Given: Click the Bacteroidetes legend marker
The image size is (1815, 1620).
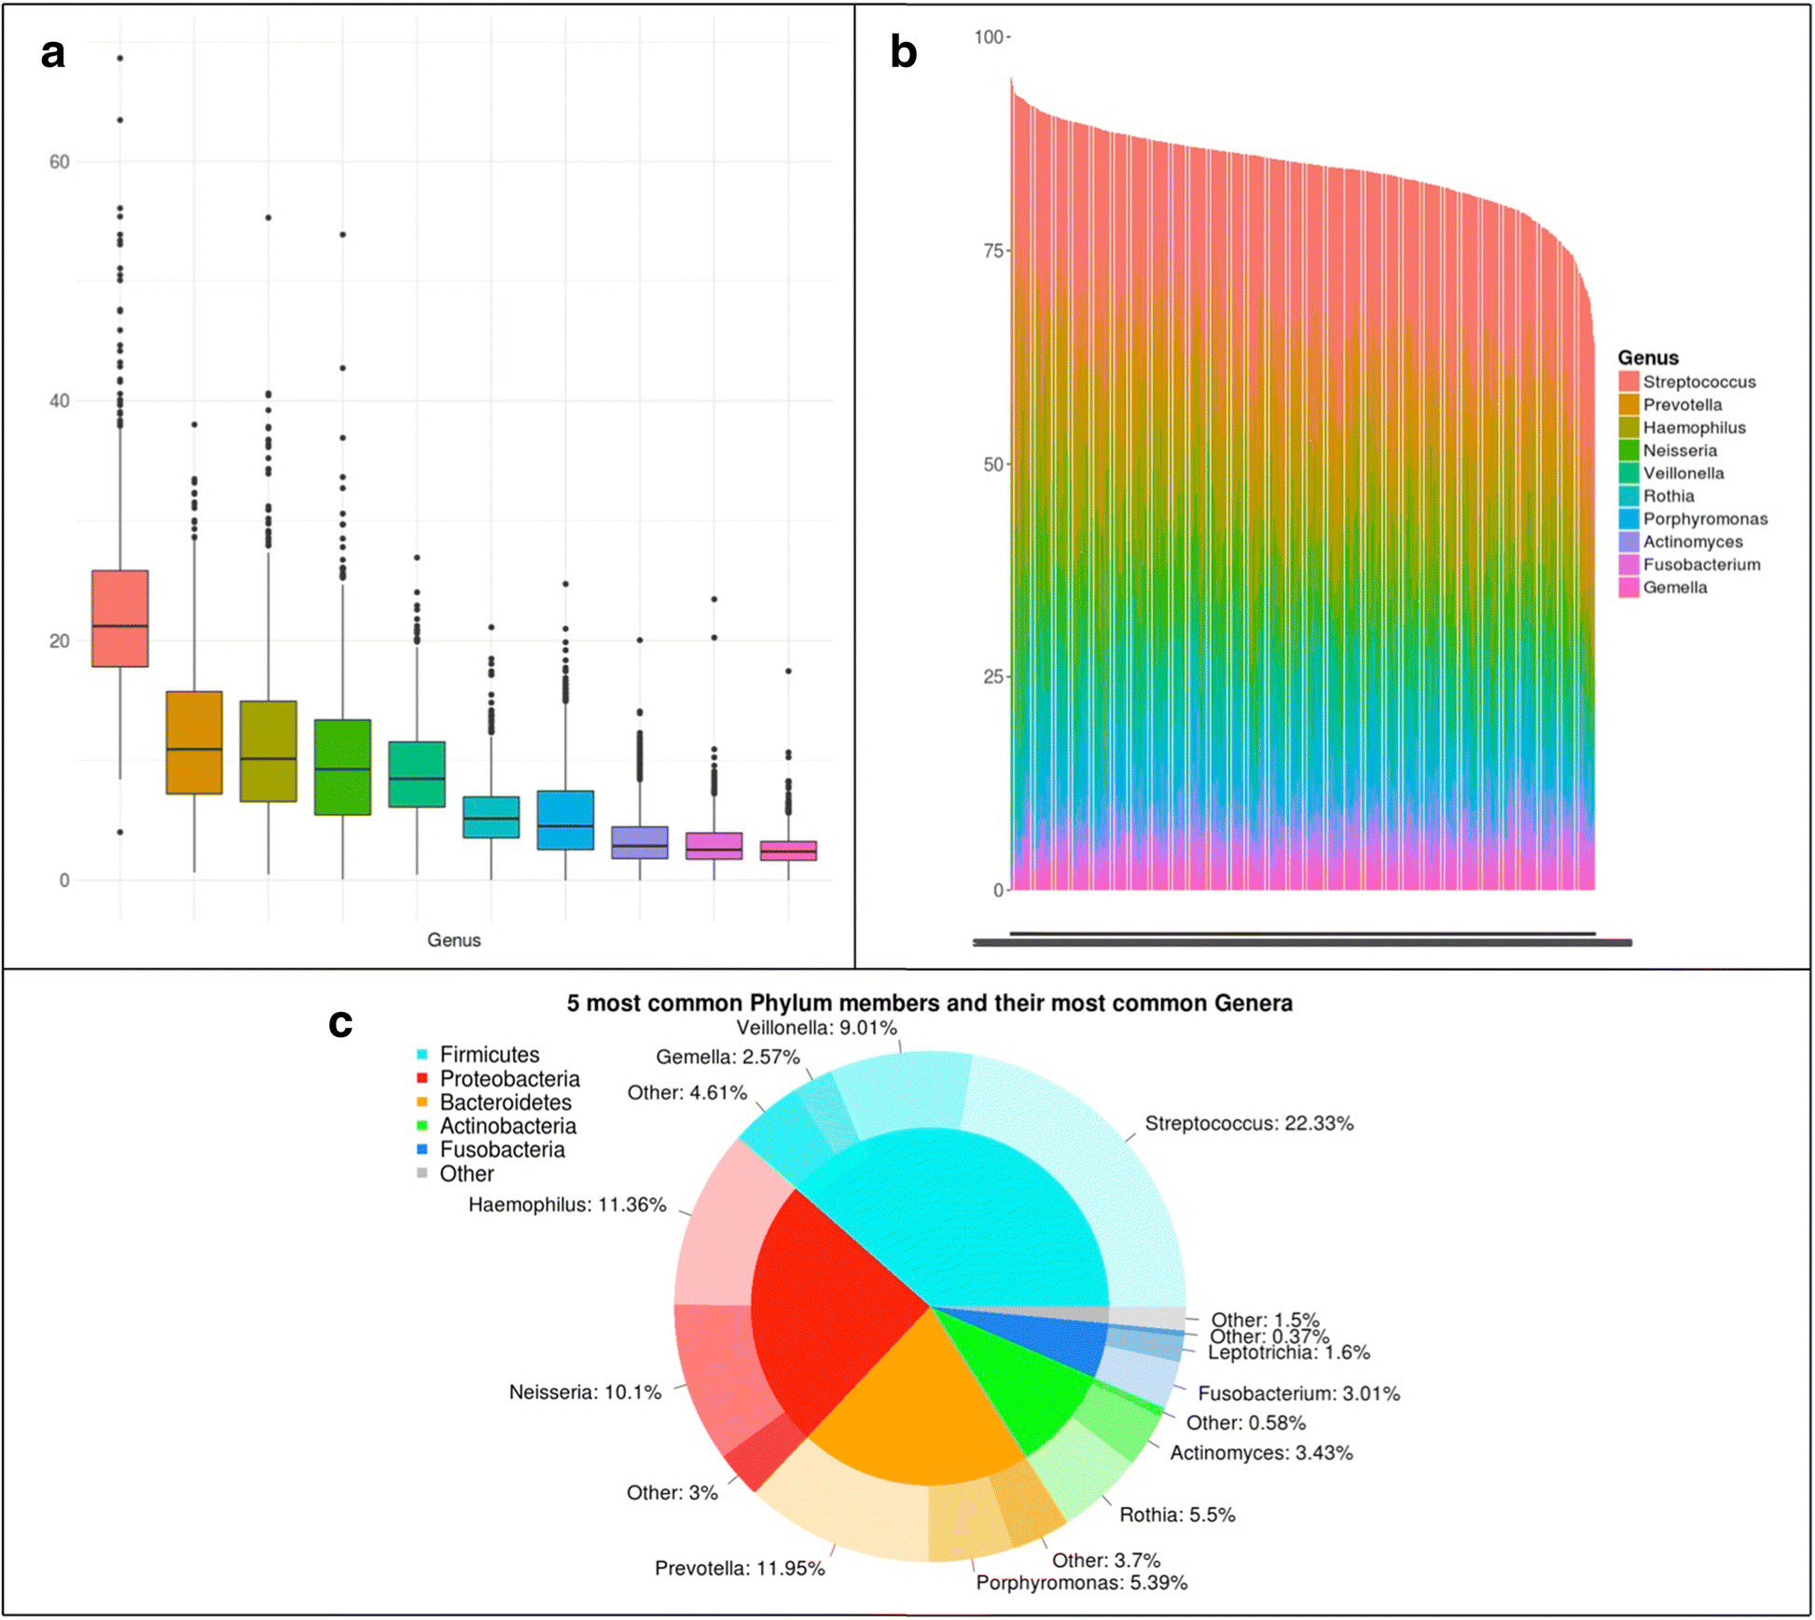Looking at the screenshot, I should 422,1102.
